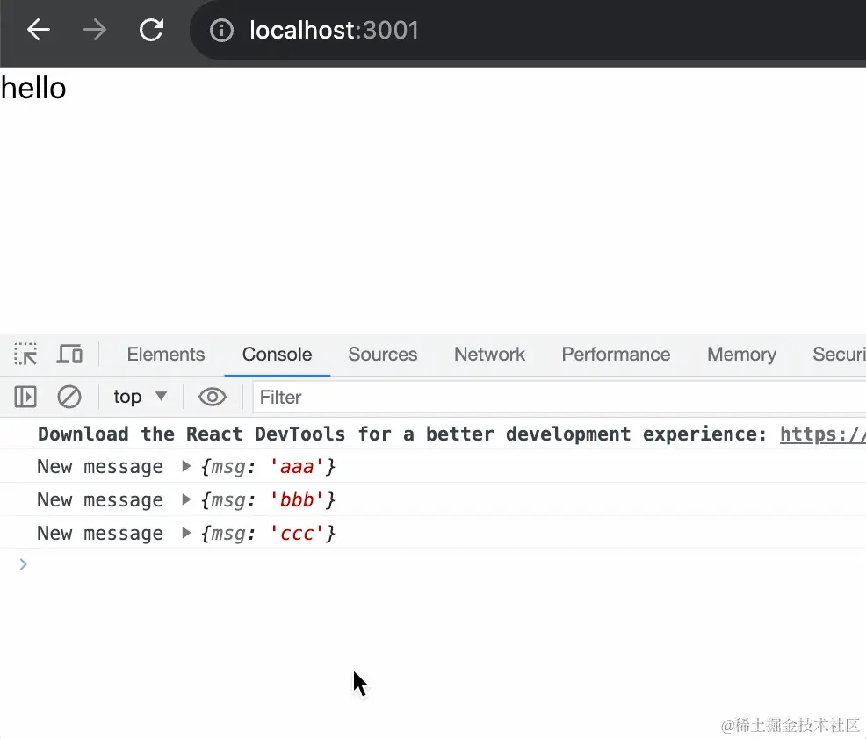Go back with the browser back arrow
Screen dimensions: 866x739
click(x=38, y=30)
